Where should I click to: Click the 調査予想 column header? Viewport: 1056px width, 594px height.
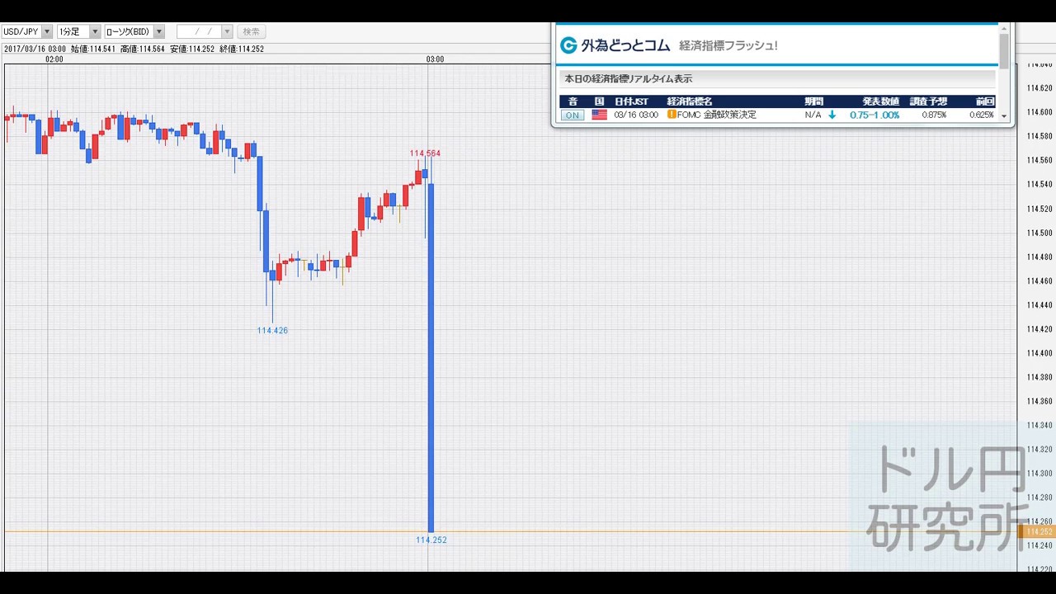click(x=928, y=101)
